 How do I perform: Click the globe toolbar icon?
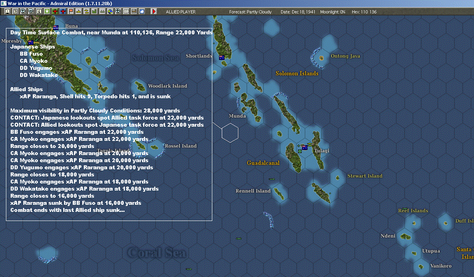pos(110,11)
